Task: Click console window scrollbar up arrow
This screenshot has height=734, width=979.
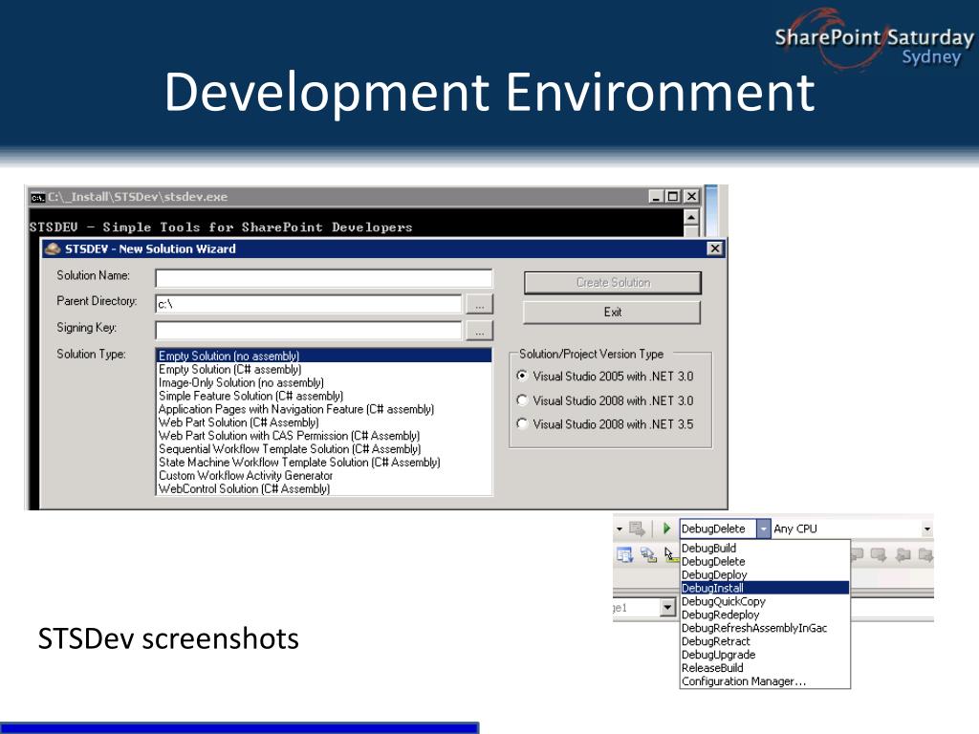Action: pos(690,217)
